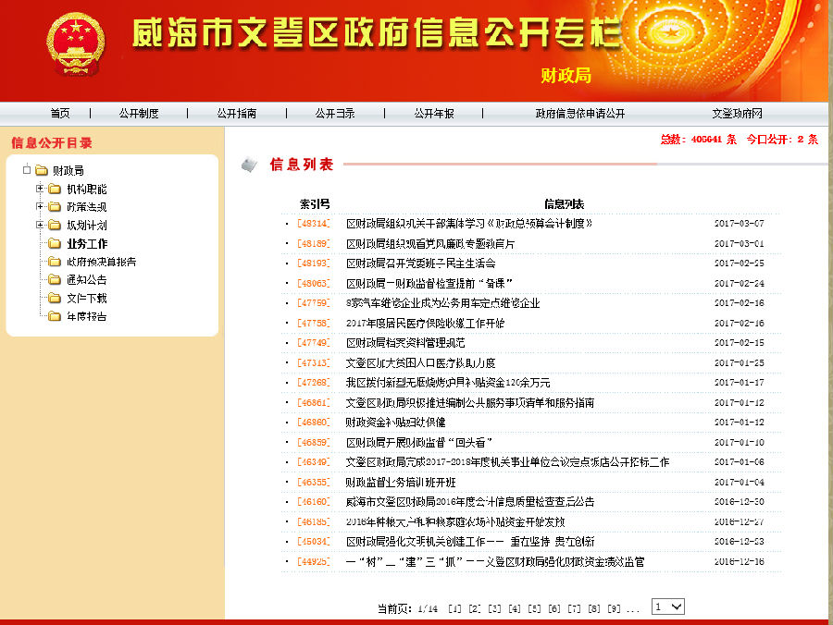
Task: Select the folder icon beside 业务工作
Action: (x=56, y=244)
